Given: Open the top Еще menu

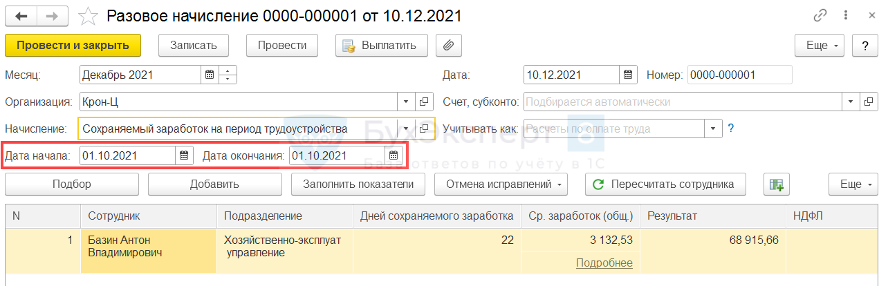Looking at the screenshot, I should coord(821,46).
